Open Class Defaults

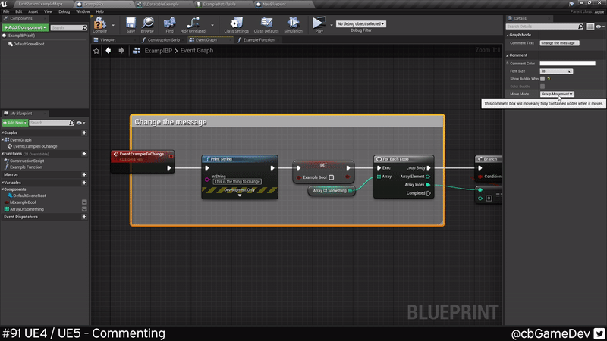click(x=266, y=25)
